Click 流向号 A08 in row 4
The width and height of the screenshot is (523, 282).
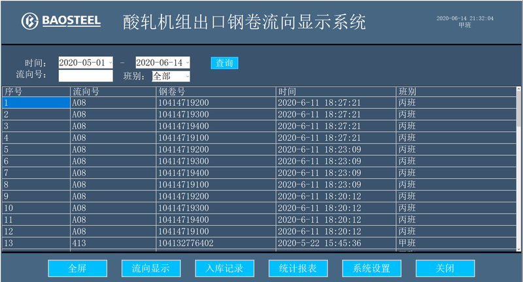pos(113,138)
